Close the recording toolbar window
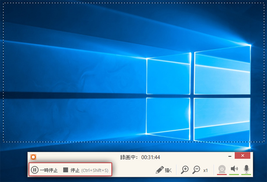Viewport: 267px width, 182px height. [242, 155]
